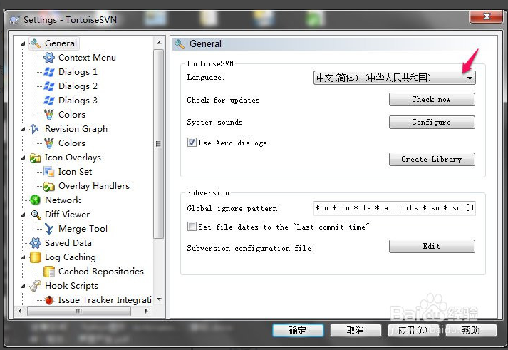
Task: Click the tree vertical scrollbar thumb
Action: pos(159,144)
